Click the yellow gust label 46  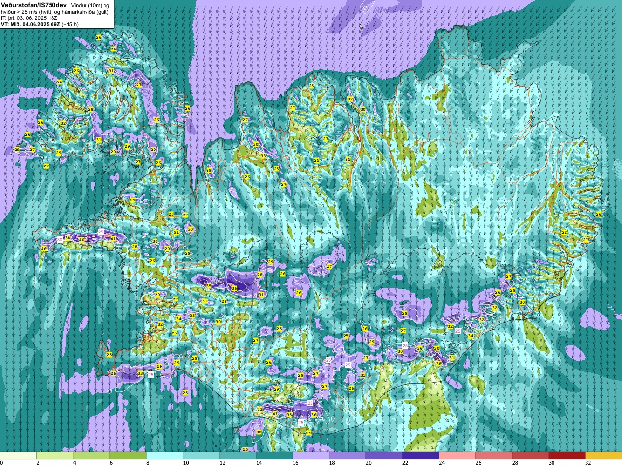click(x=44, y=249)
